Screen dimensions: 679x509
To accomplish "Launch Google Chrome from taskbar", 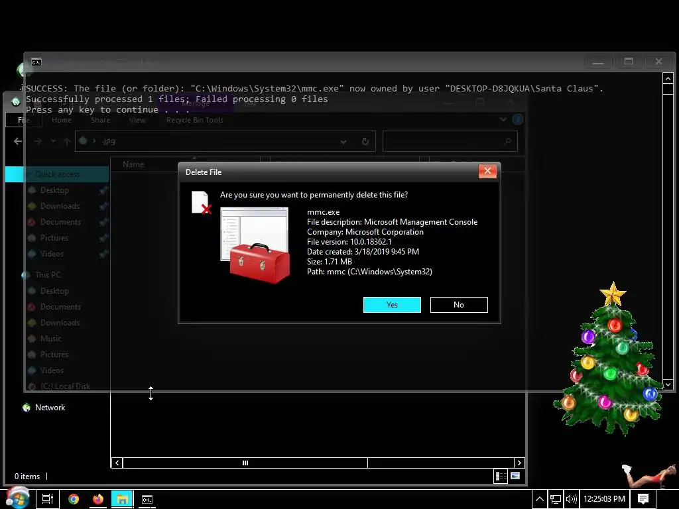I will pyautogui.click(x=74, y=499).
